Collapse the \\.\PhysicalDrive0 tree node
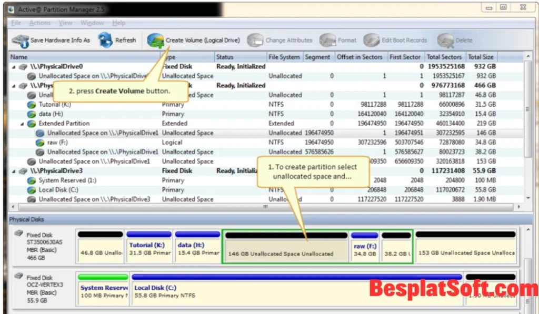 tap(13, 66)
